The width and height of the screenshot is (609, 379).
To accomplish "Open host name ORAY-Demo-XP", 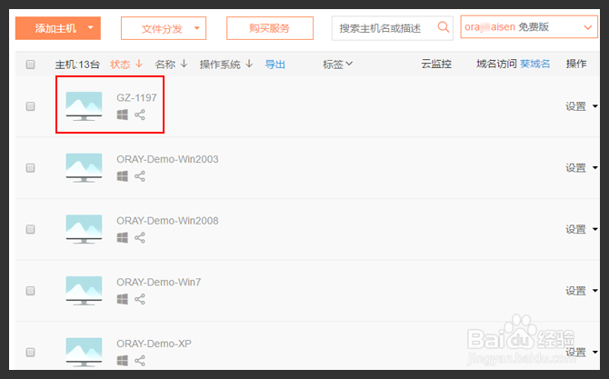I will (154, 344).
